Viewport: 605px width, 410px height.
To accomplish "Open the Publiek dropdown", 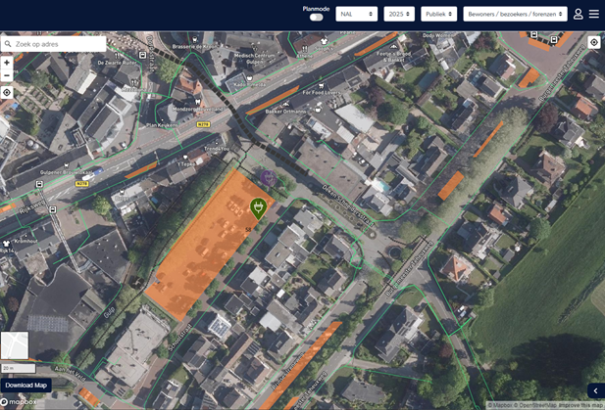I will click(438, 14).
